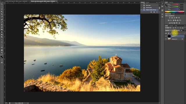This screenshot has height=104, width=186.
Task: Select the Blur tool
Action: tap(2, 35)
